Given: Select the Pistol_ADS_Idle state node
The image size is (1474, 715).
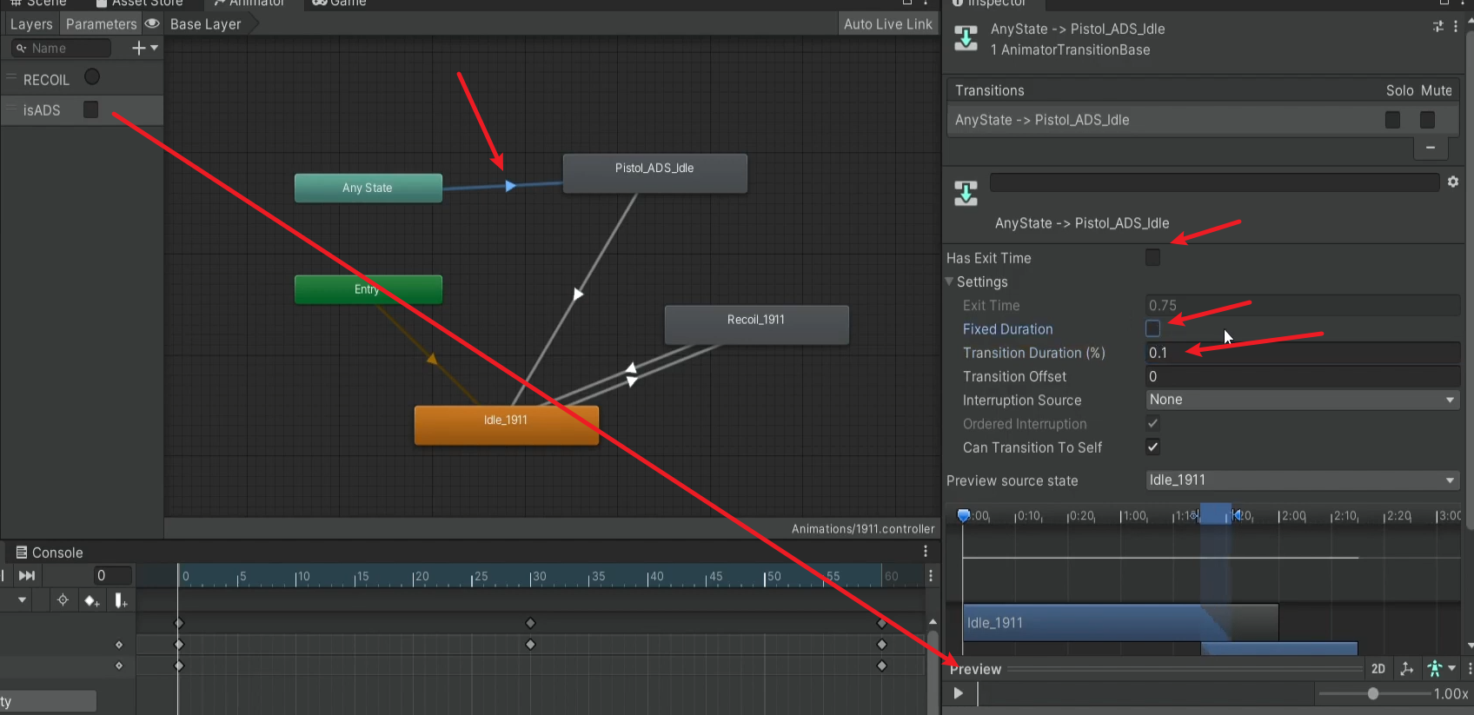Looking at the screenshot, I should [x=655, y=173].
